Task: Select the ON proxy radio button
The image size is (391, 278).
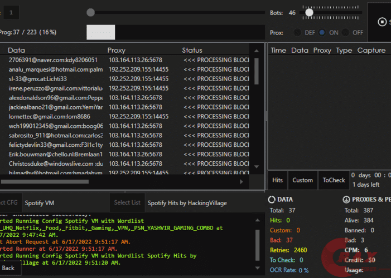Action: [322, 33]
